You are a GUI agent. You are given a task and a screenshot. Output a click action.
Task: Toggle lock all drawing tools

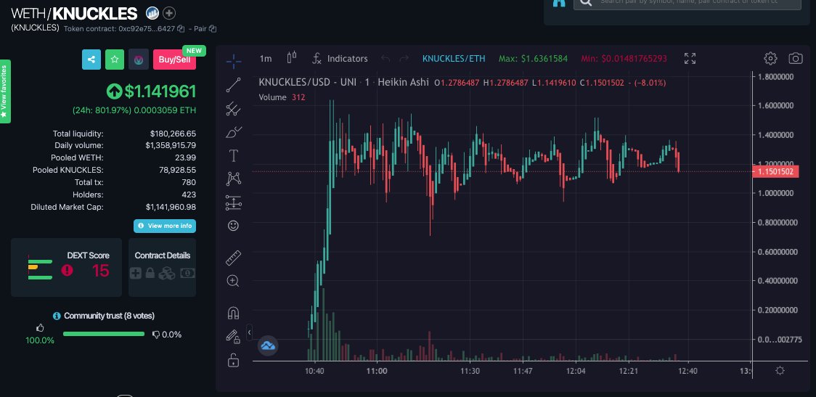coord(233,359)
